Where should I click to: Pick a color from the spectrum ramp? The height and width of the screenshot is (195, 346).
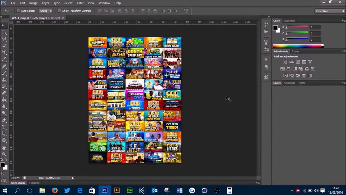click(x=298, y=46)
